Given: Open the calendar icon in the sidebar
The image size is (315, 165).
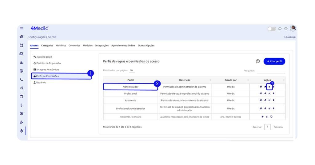Looking at the screenshot, I should tap(21, 45).
